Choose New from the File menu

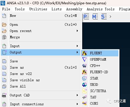point(41,16)
